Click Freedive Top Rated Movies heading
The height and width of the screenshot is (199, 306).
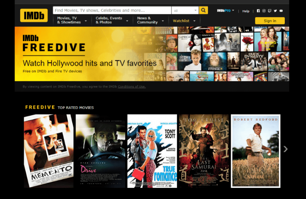coord(59,107)
